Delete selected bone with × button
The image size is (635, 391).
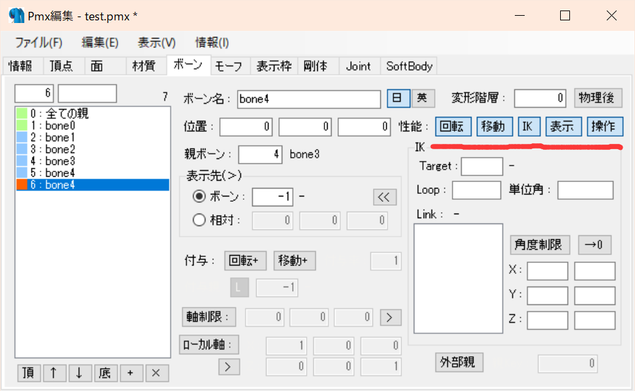click(156, 373)
